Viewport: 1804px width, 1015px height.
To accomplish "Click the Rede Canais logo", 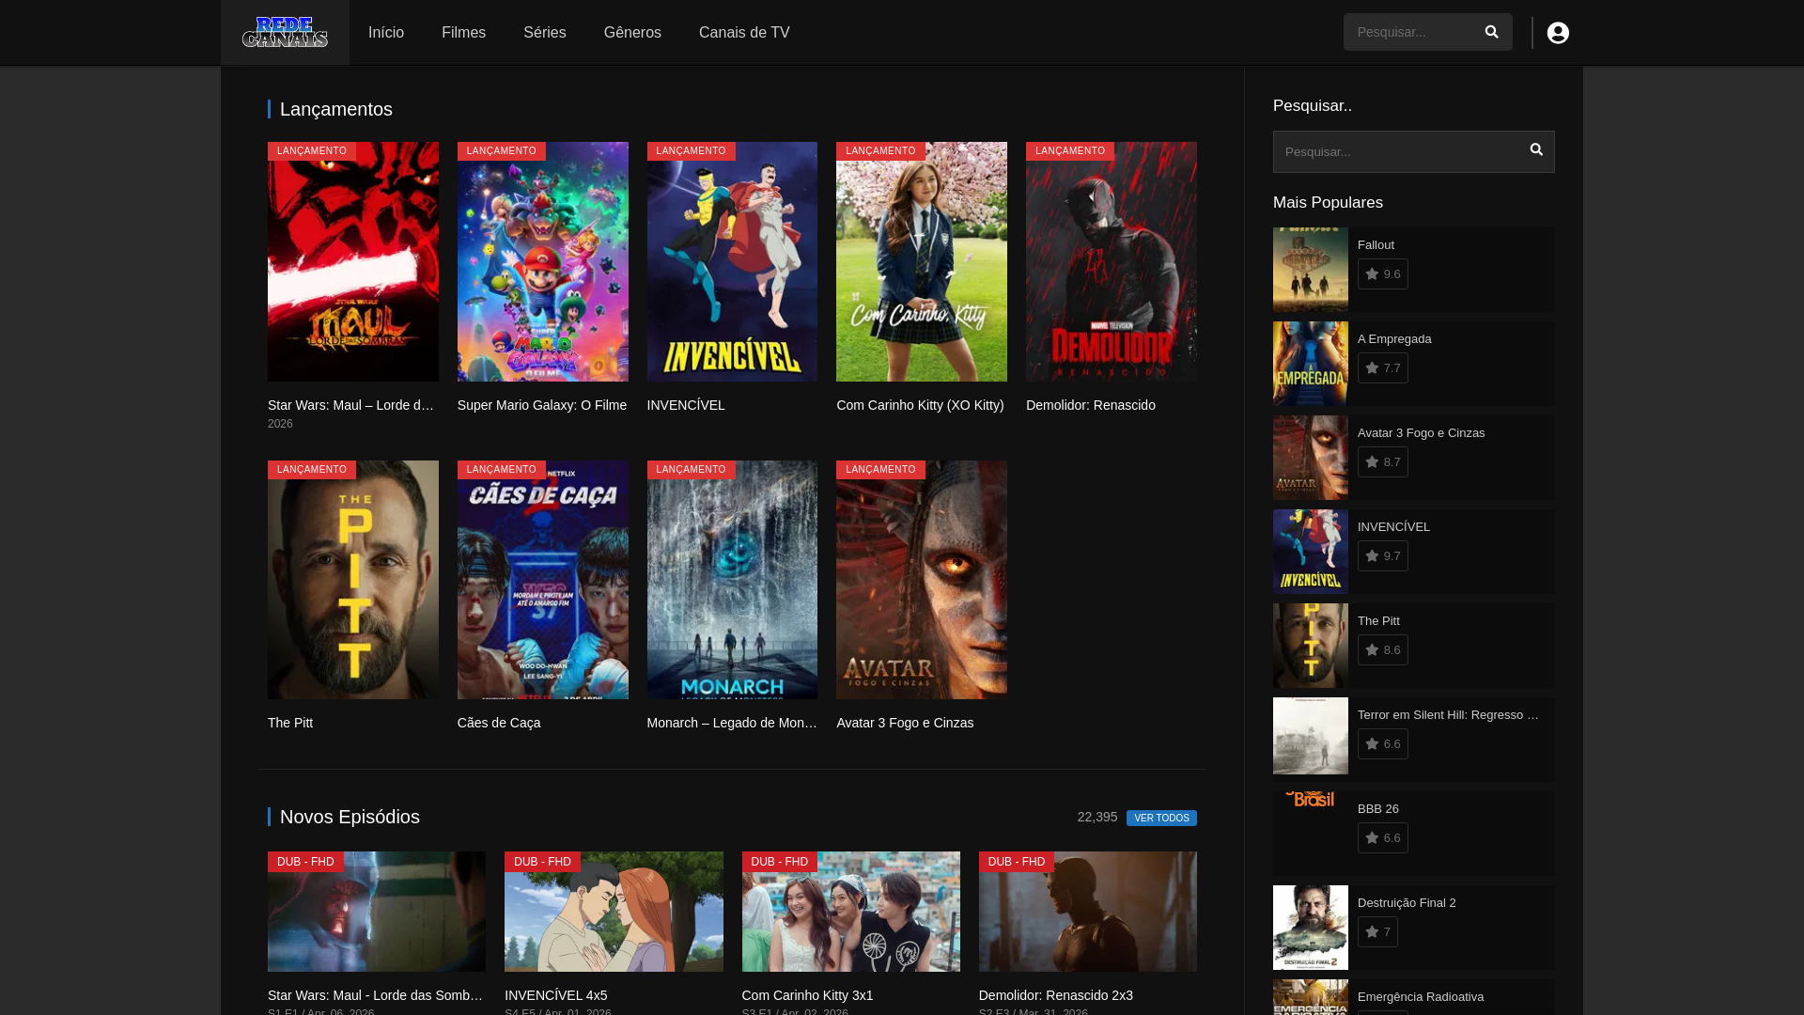I will 285,33.
